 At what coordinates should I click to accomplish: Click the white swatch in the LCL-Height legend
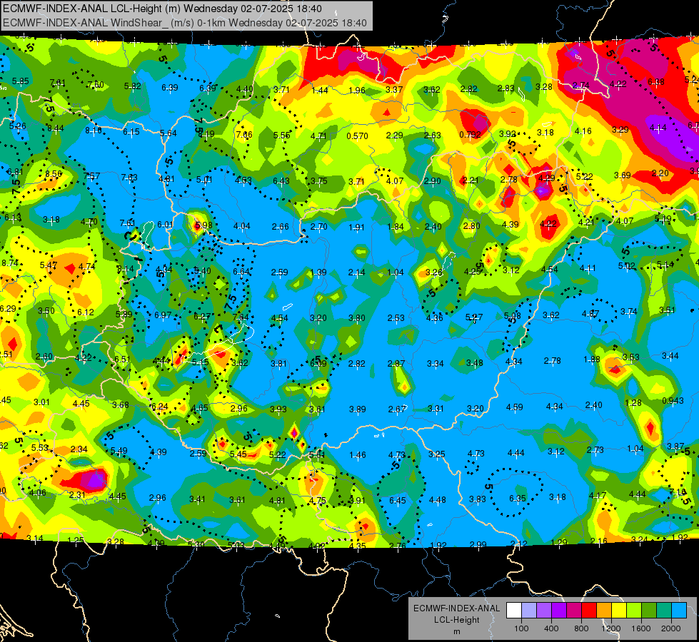[x=514, y=611]
